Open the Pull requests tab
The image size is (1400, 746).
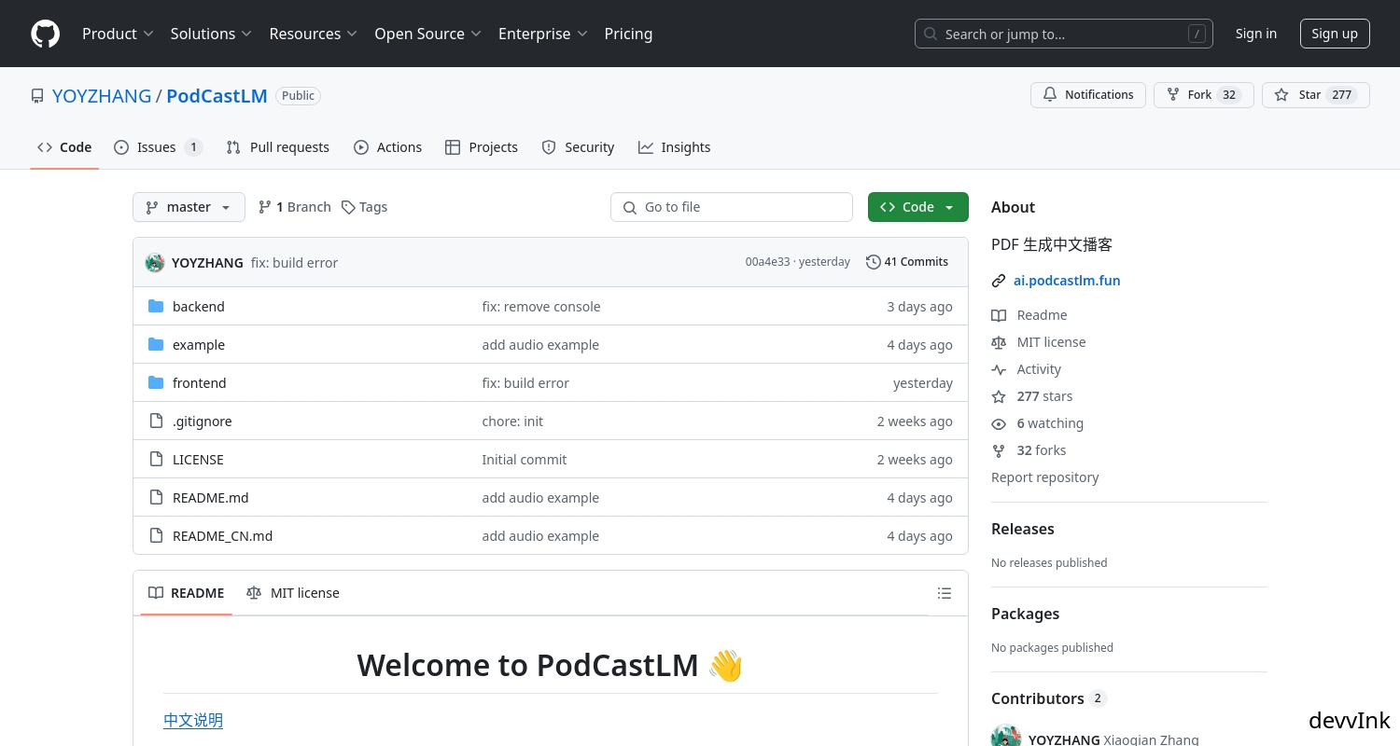[x=277, y=147]
